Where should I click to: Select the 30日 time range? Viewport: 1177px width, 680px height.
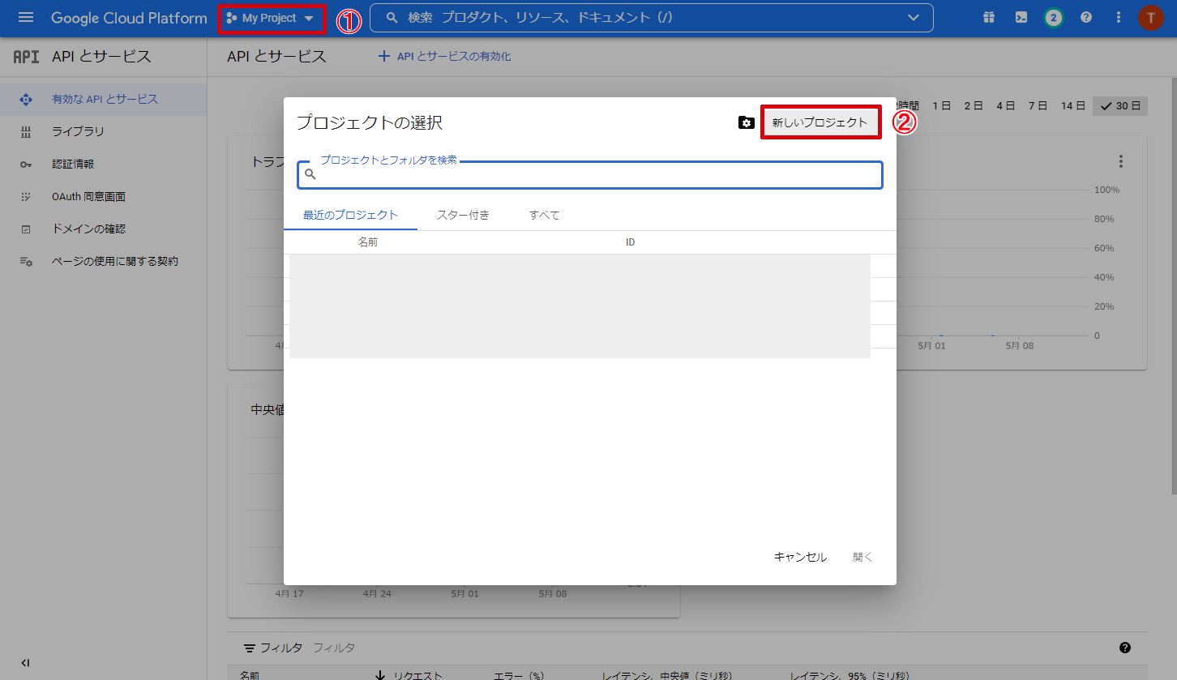[1120, 105]
